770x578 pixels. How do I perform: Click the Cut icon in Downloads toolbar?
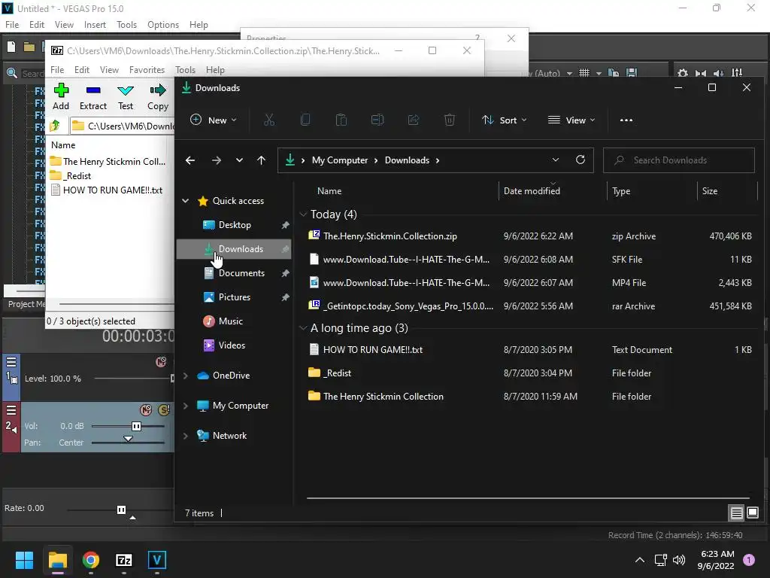tap(269, 120)
